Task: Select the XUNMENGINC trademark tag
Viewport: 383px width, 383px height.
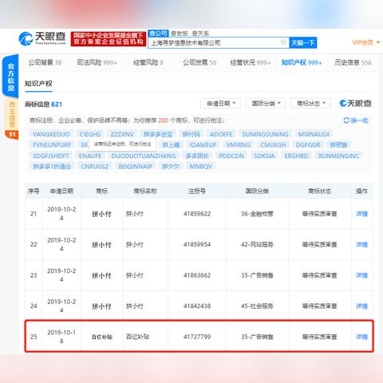Action: [x=338, y=156]
